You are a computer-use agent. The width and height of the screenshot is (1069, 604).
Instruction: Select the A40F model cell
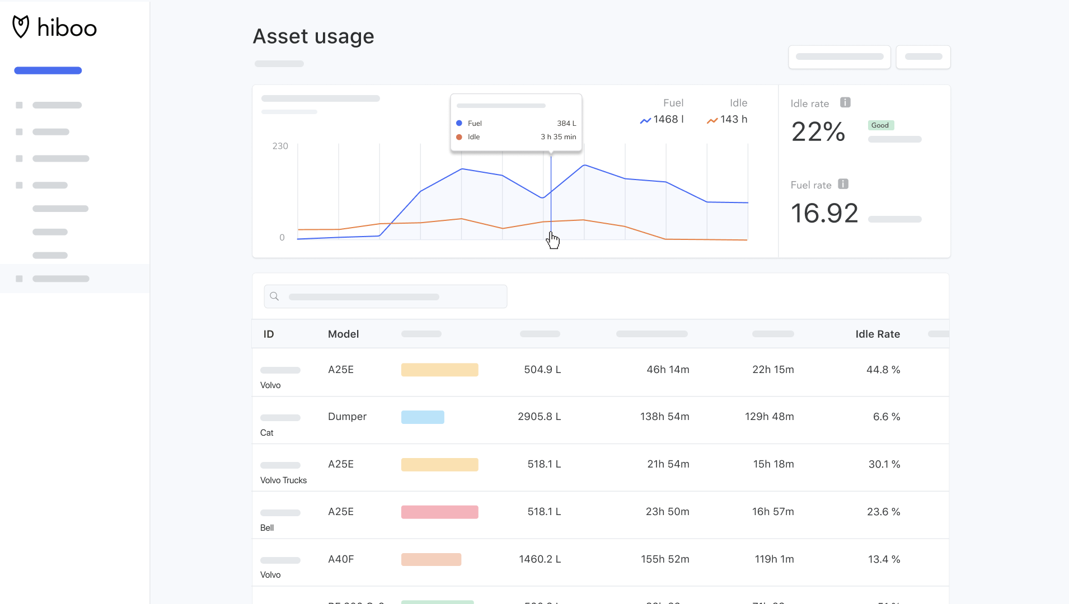pos(341,559)
